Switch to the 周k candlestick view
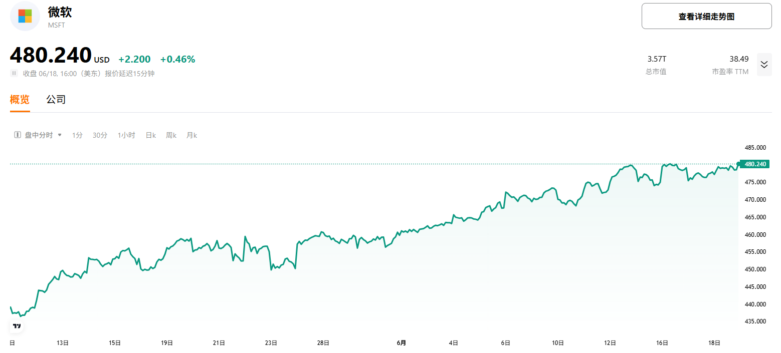 (x=171, y=135)
